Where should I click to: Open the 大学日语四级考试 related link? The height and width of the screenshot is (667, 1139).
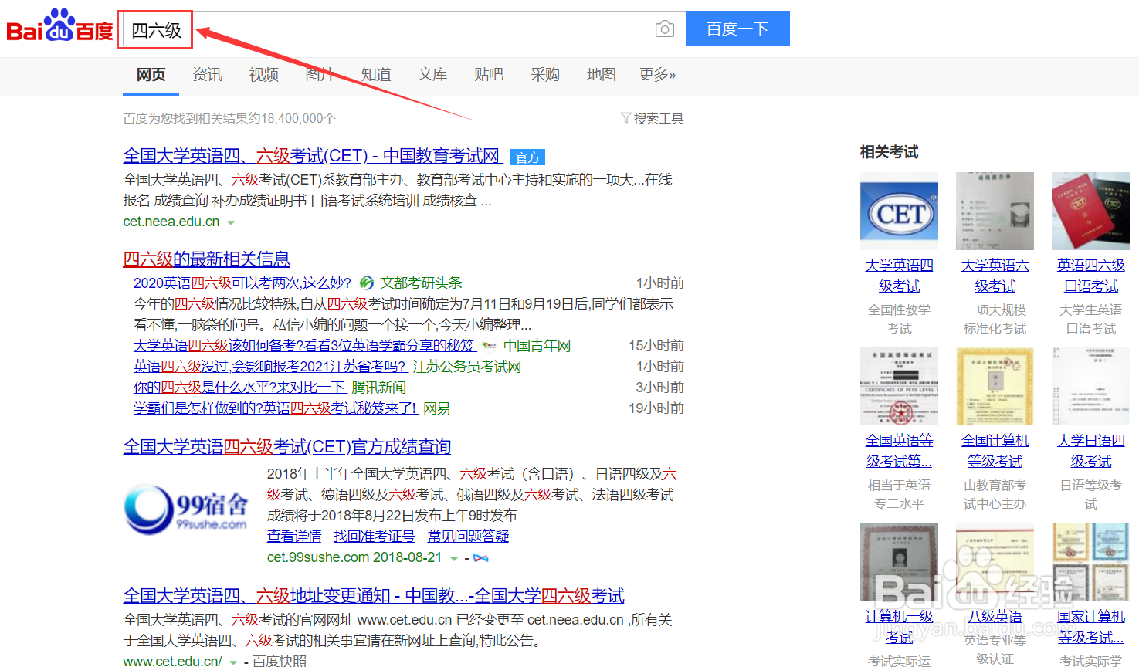point(1090,451)
